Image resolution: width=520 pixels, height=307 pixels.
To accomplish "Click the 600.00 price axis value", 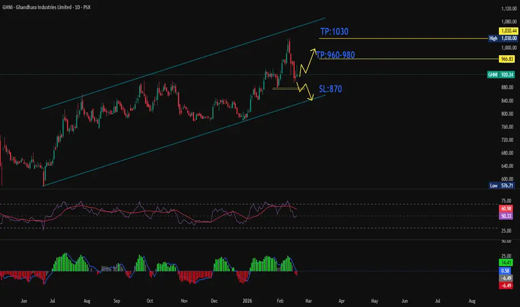I will coord(507,179).
